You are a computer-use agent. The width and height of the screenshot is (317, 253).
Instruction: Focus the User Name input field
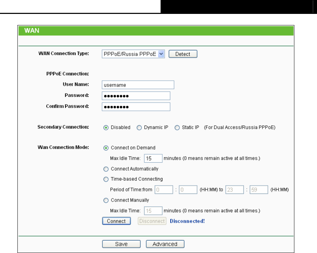coord(138,85)
